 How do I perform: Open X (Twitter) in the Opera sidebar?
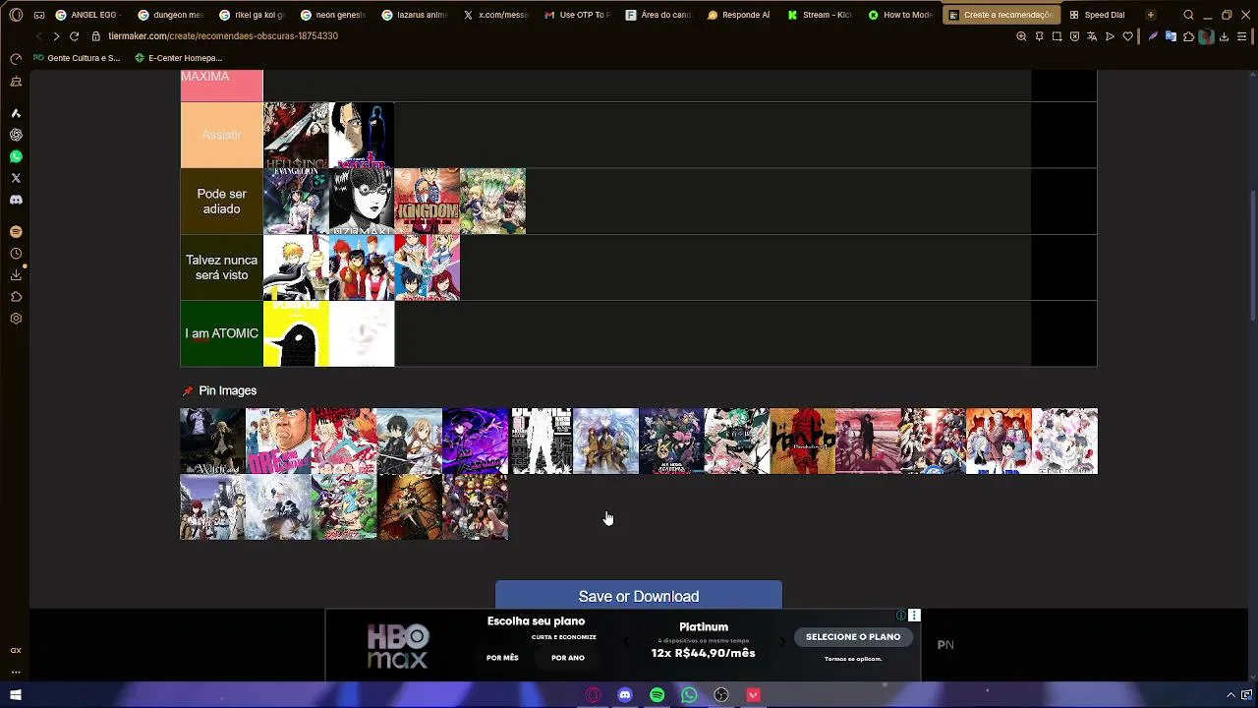[x=16, y=178]
